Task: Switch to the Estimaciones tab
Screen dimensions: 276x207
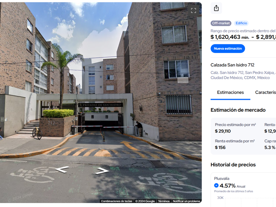Action: tap(230, 92)
